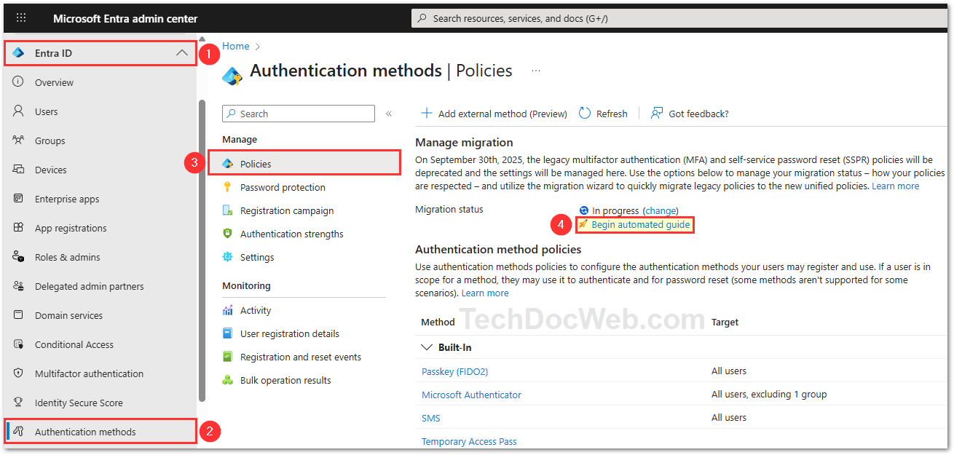Click the Begin automated guide link

pyautogui.click(x=640, y=225)
